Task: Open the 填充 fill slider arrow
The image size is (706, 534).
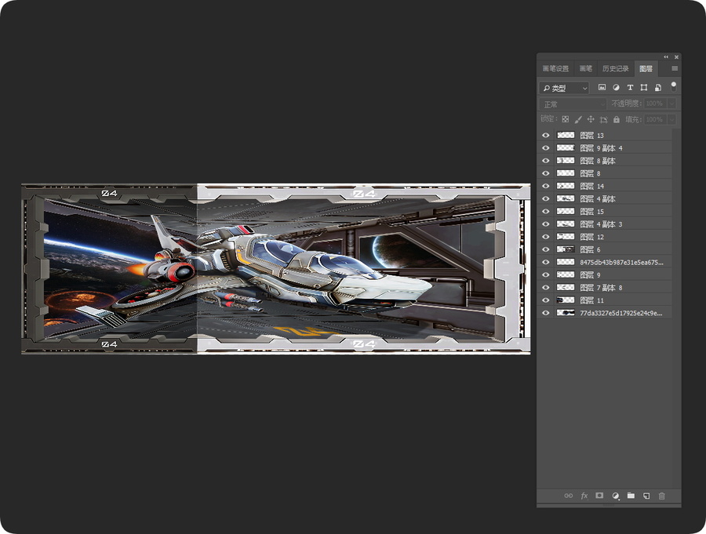Action: 671,119
